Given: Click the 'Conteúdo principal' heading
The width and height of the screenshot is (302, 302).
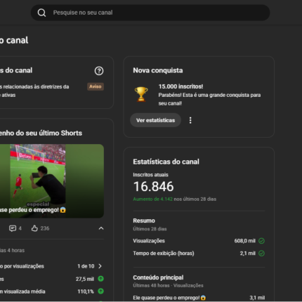Looking at the screenshot, I should [158, 277].
